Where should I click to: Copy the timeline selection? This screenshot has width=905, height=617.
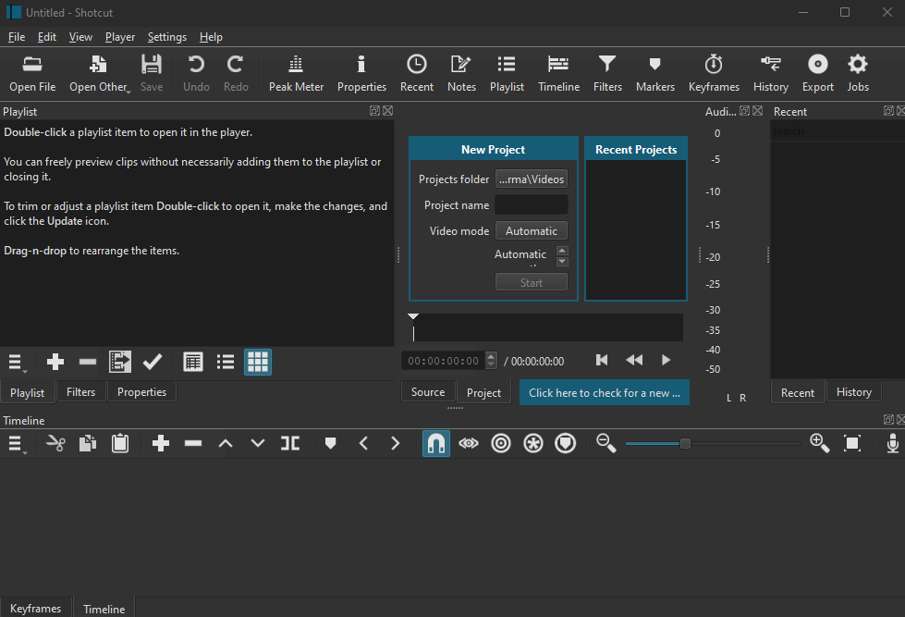[88, 443]
